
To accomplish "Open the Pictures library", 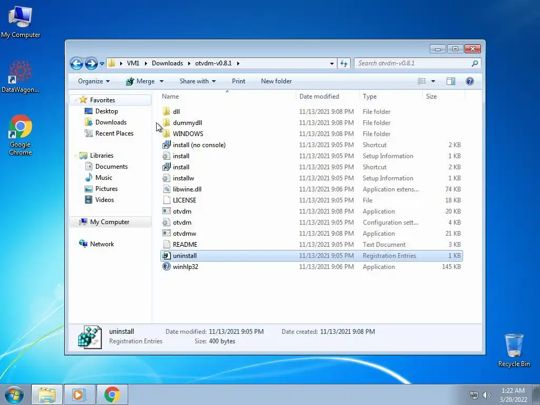I will pyautogui.click(x=106, y=189).
